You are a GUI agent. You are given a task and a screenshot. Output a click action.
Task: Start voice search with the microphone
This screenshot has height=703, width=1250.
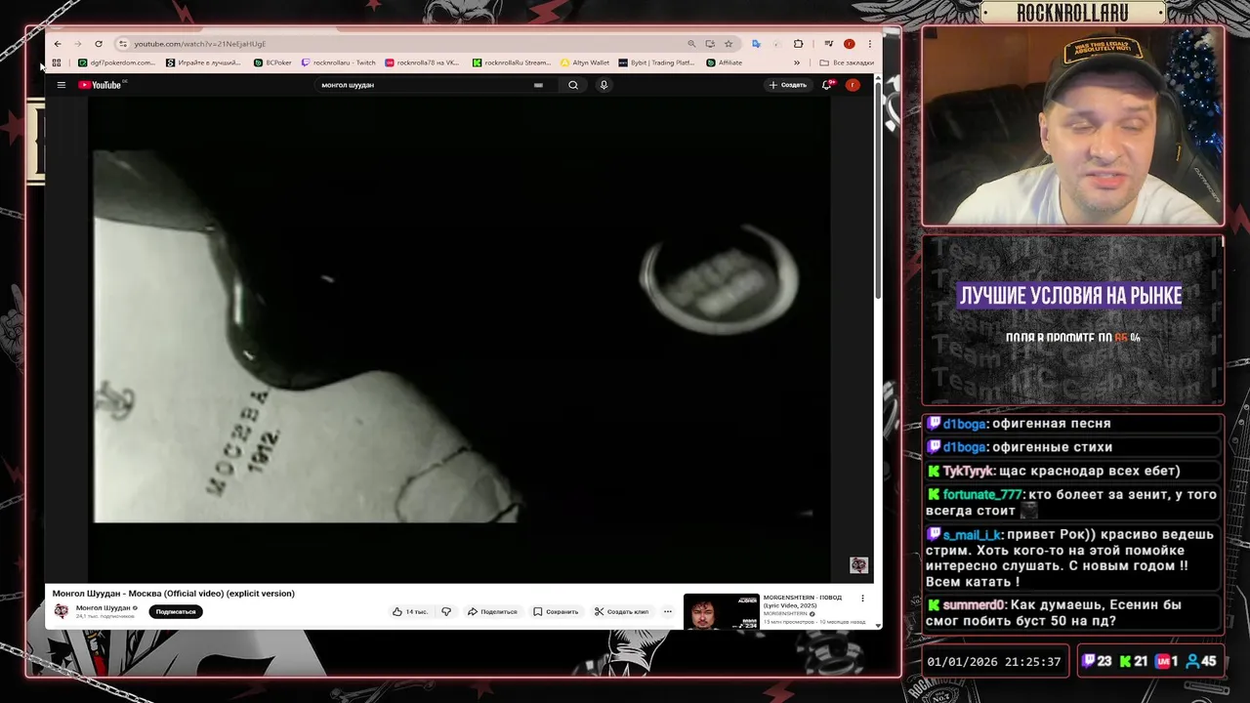point(604,85)
